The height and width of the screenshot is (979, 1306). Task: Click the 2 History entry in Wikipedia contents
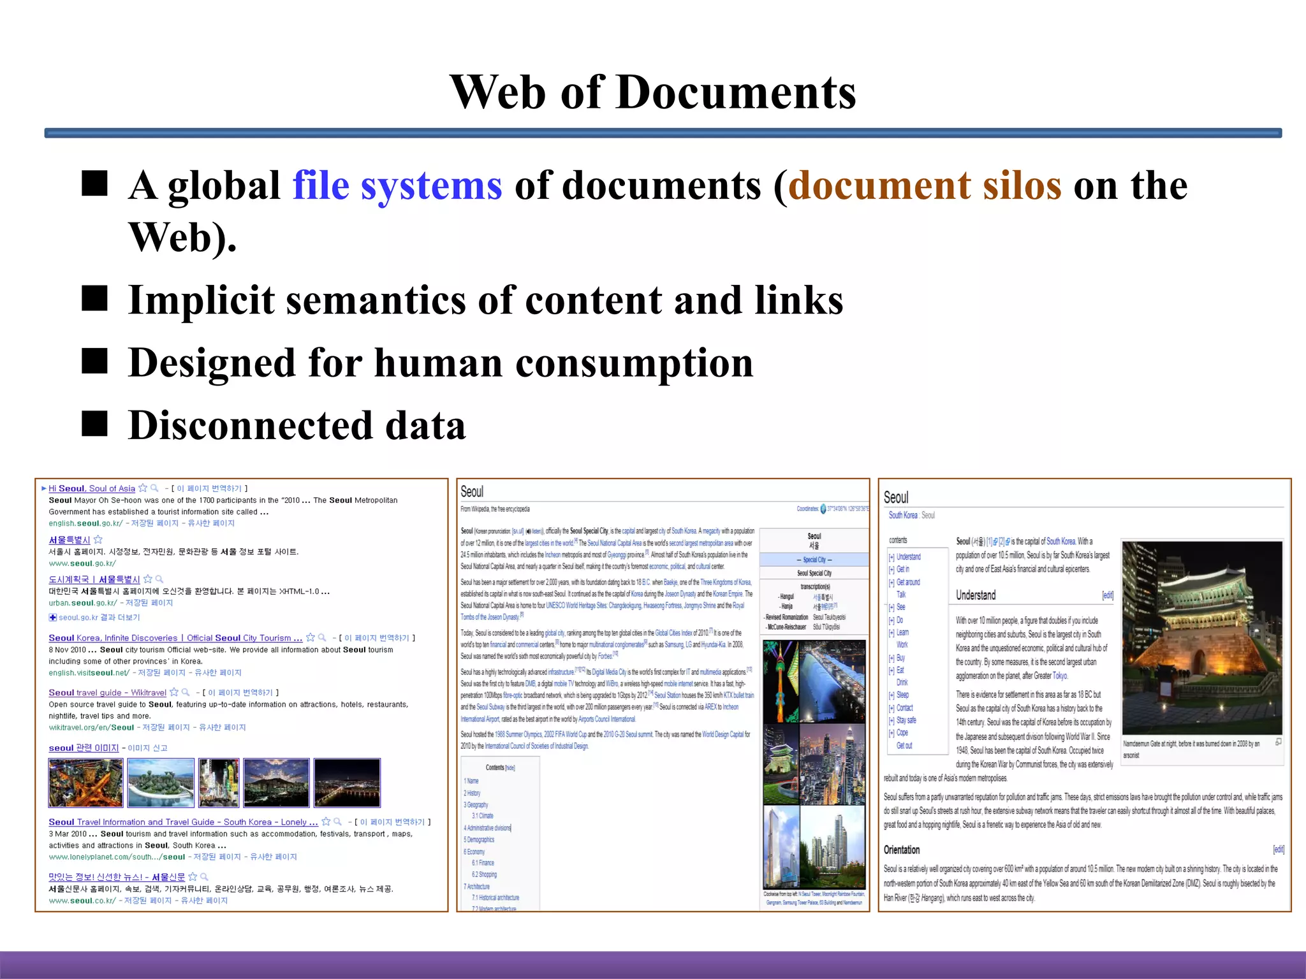click(472, 794)
